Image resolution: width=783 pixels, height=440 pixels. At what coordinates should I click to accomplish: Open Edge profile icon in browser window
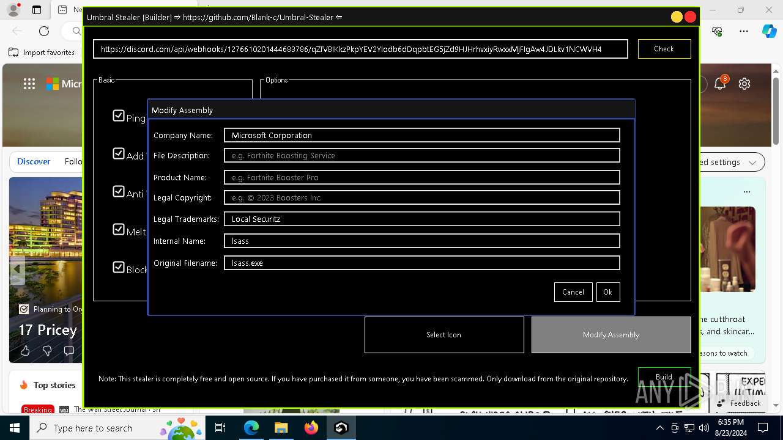tap(13, 10)
